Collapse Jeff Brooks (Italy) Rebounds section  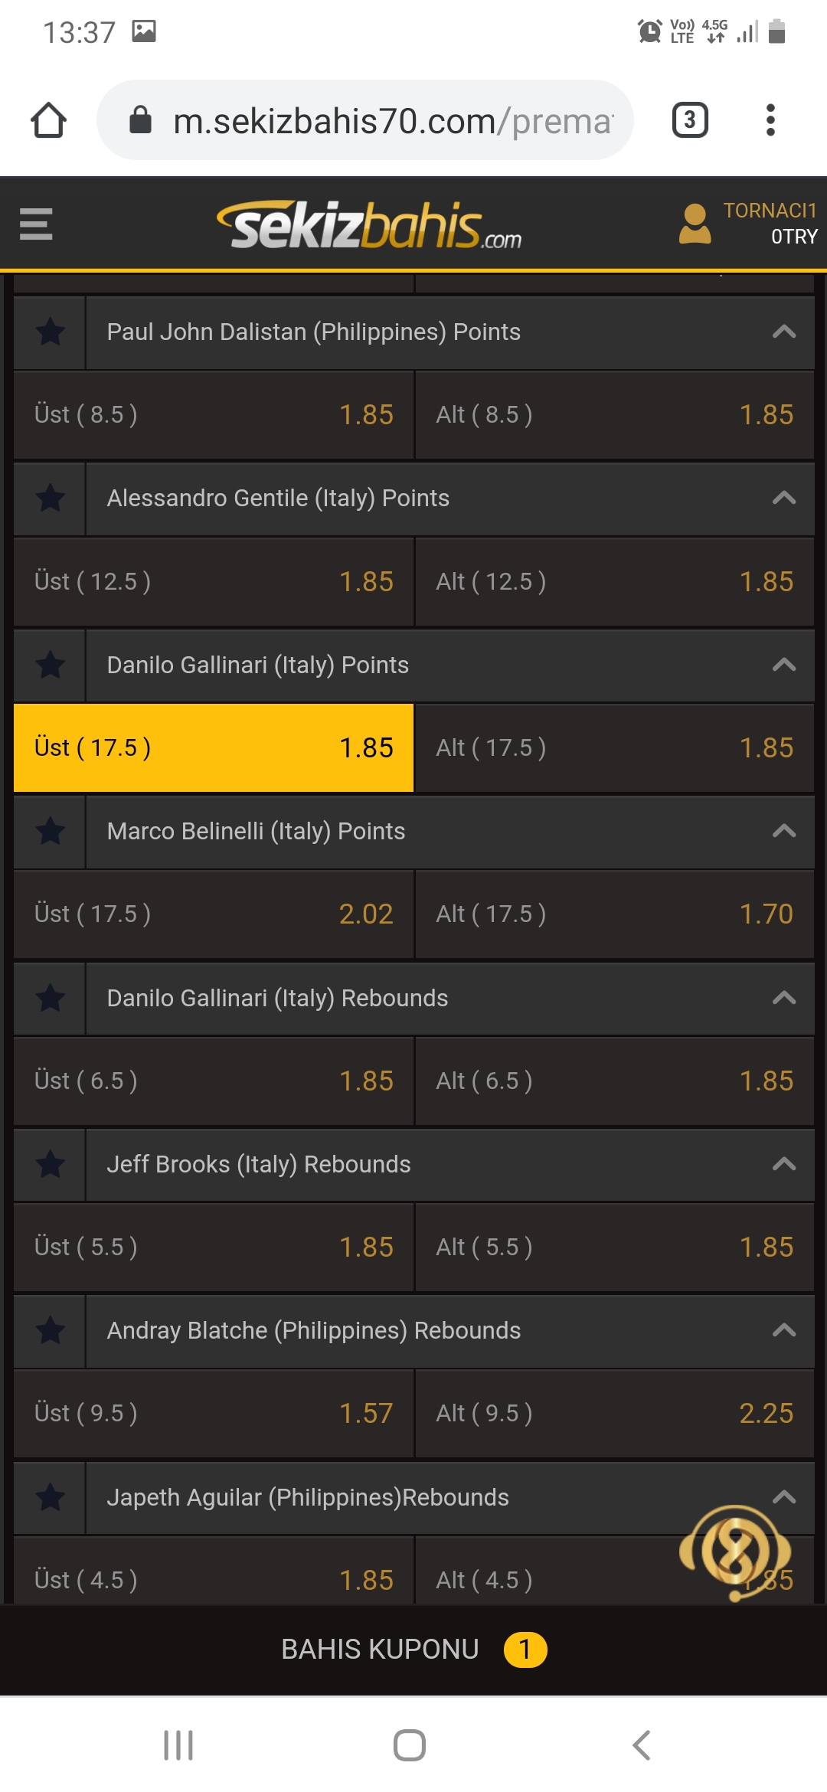pyautogui.click(x=784, y=1164)
